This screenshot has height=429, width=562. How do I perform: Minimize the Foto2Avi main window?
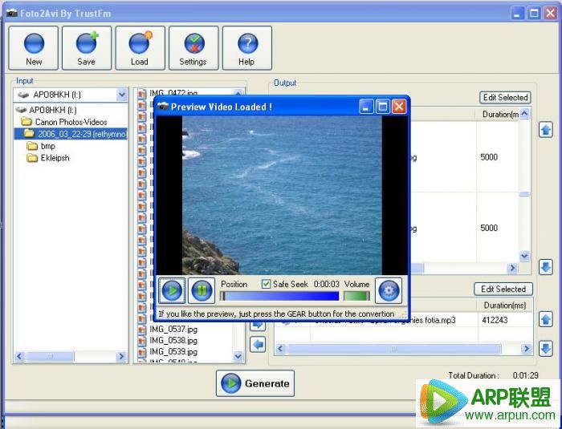[x=517, y=14]
